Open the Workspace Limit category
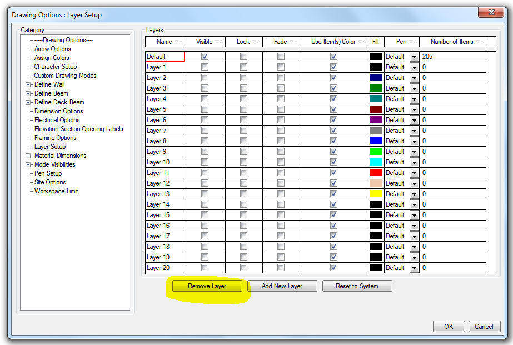 56,191
